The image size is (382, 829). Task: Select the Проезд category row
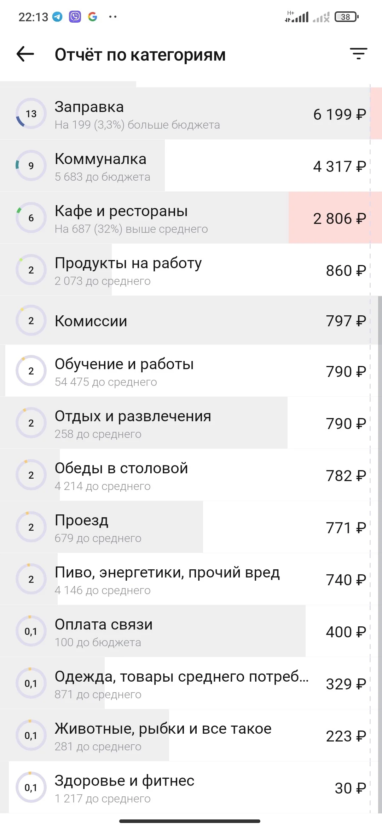[x=191, y=527]
